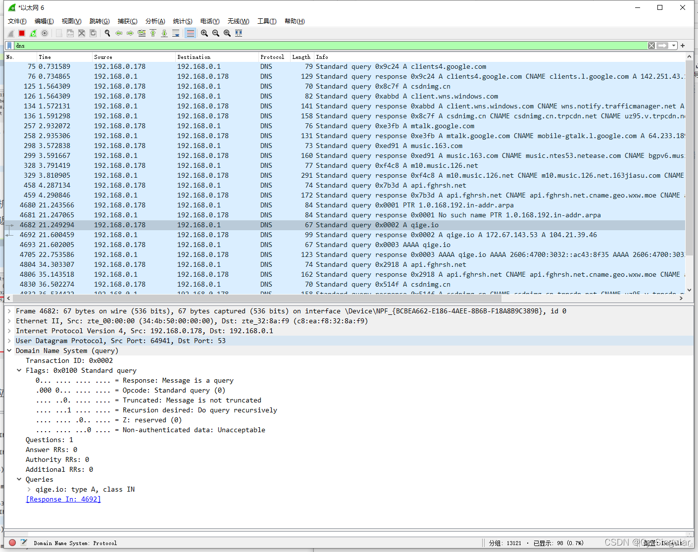Collapse the Queries tree node

coord(19,479)
